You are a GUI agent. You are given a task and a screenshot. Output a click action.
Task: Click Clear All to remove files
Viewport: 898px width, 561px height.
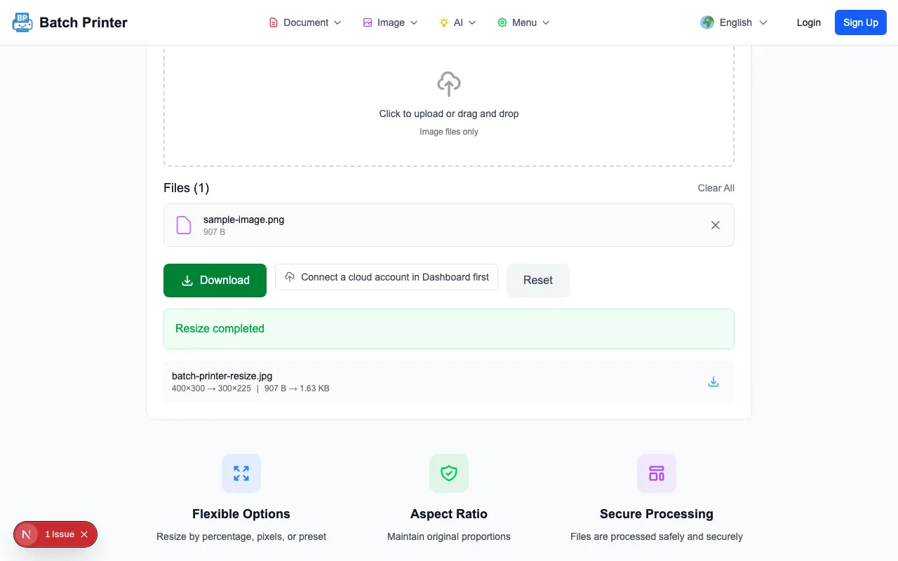point(716,188)
